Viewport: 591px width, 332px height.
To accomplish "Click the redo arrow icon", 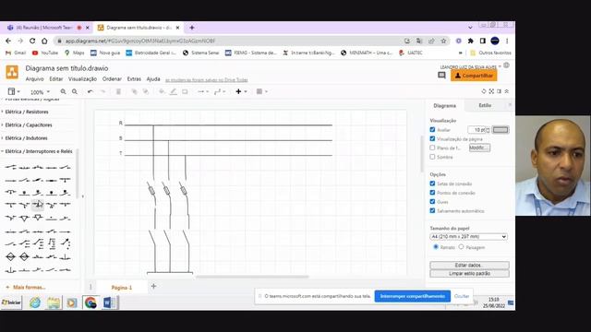I will tap(103, 91).
